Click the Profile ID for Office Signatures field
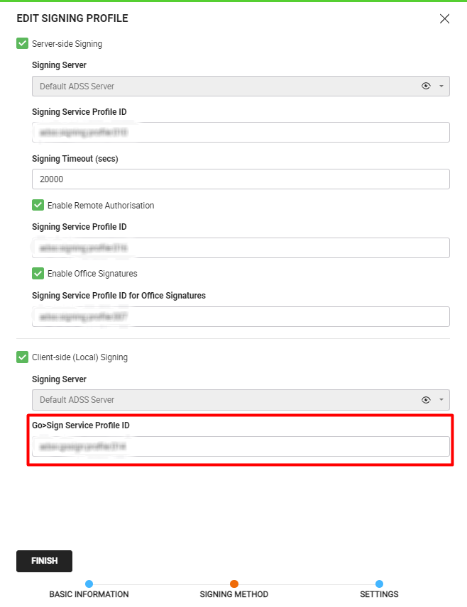 pos(241,316)
